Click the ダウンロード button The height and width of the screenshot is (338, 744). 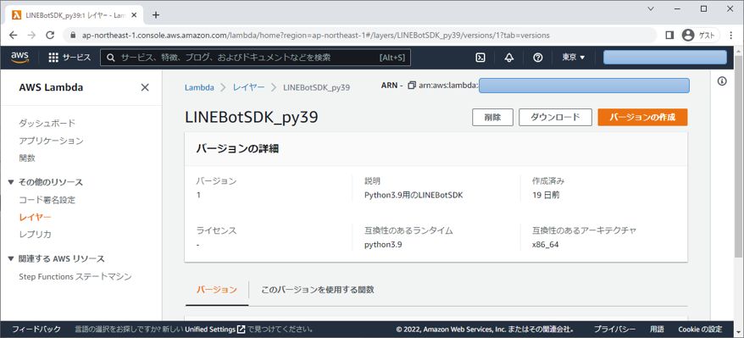tap(555, 117)
